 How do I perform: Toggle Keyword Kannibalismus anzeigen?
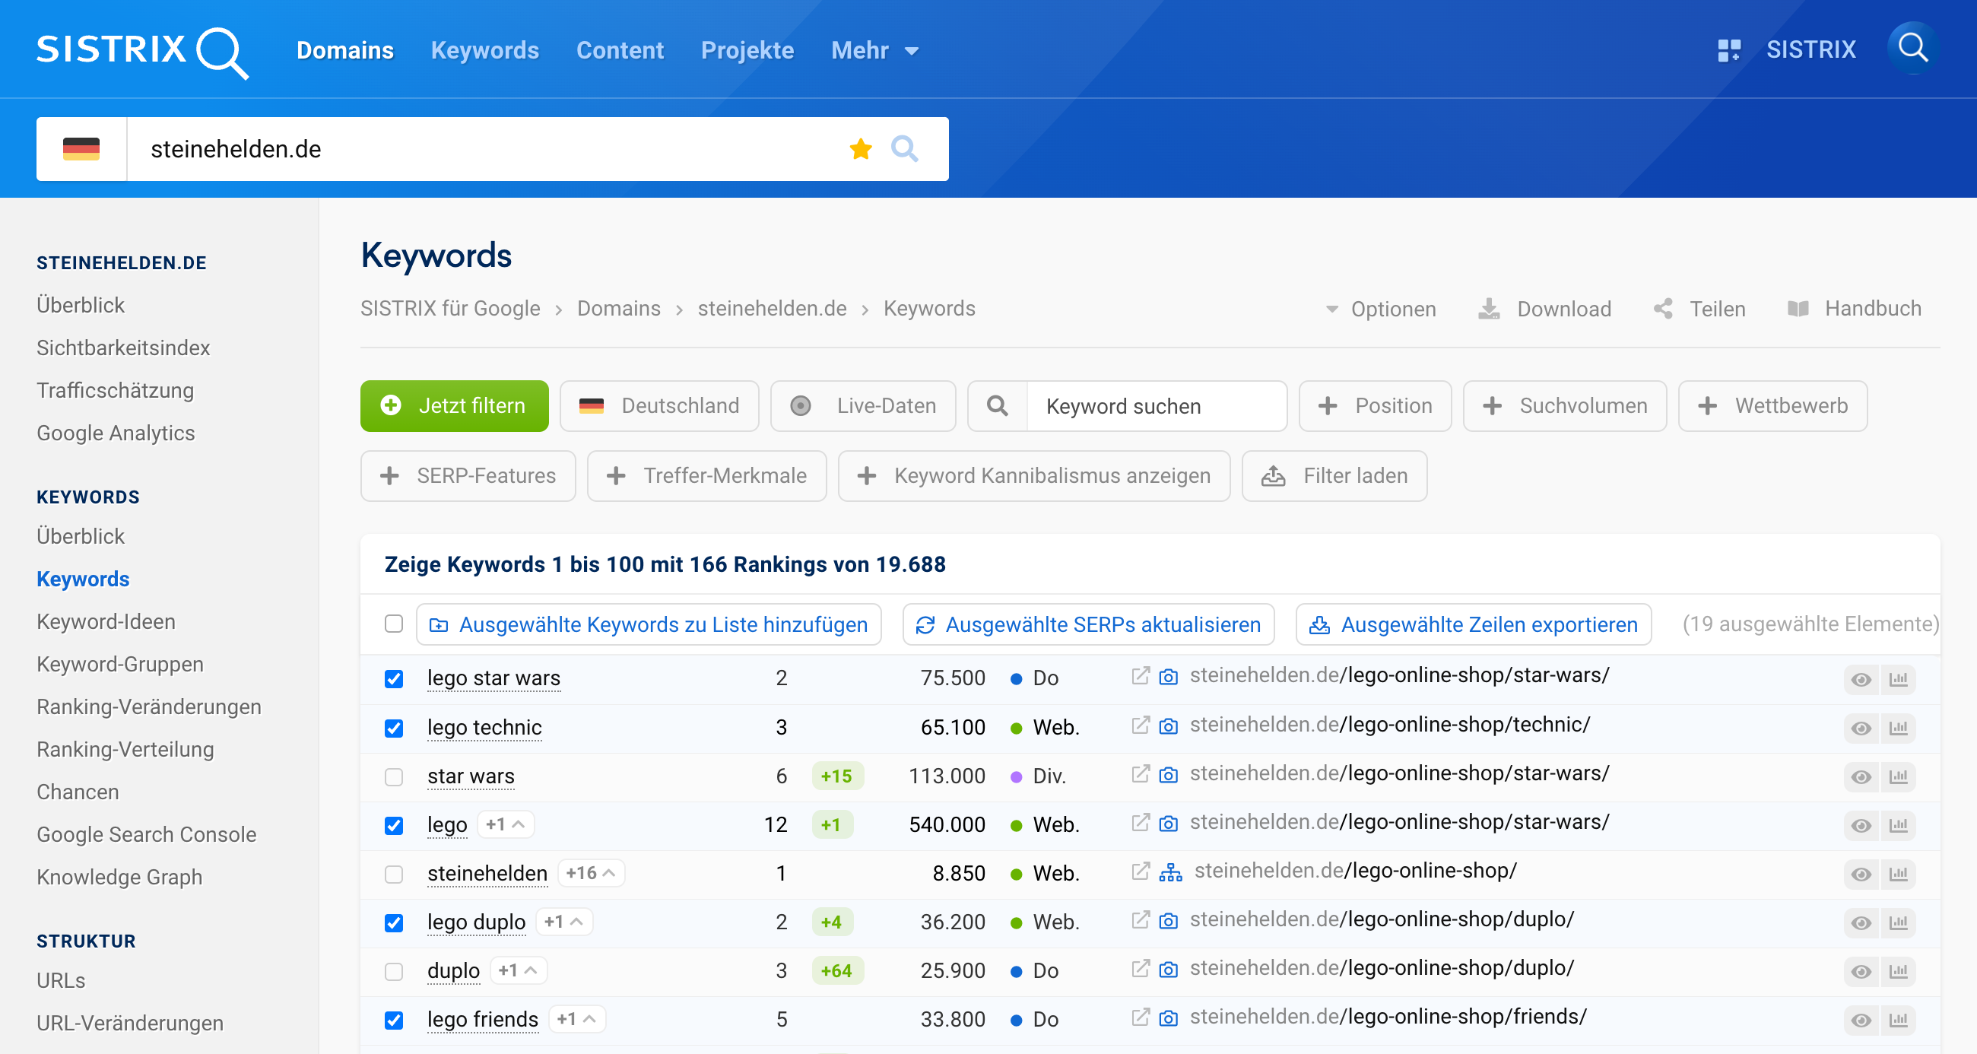(x=1034, y=476)
